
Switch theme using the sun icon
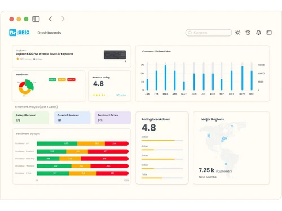coord(237,33)
